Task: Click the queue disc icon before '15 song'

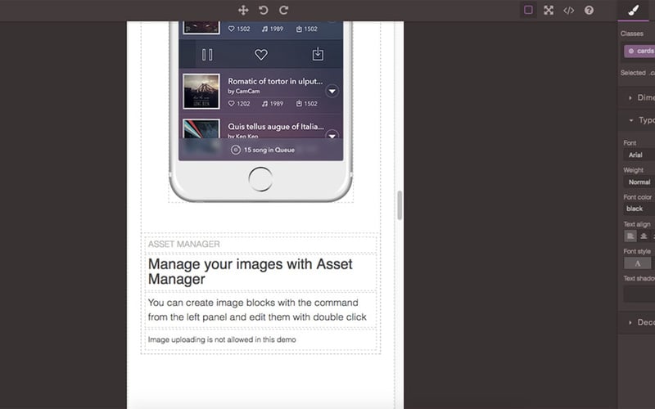Action: point(236,150)
